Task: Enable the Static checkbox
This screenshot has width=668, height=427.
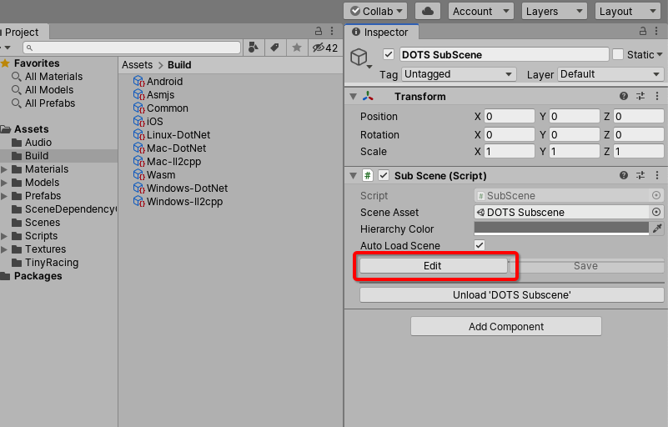Action: 618,54
